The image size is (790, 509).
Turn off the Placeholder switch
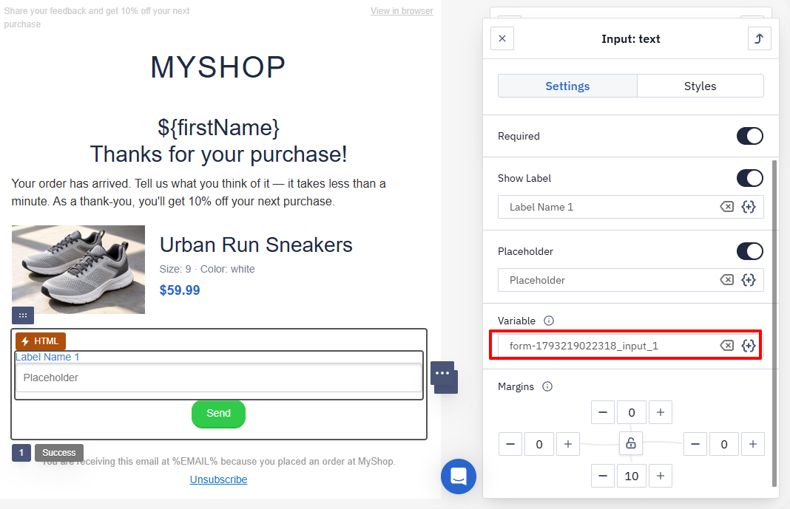(x=750, y=251)
